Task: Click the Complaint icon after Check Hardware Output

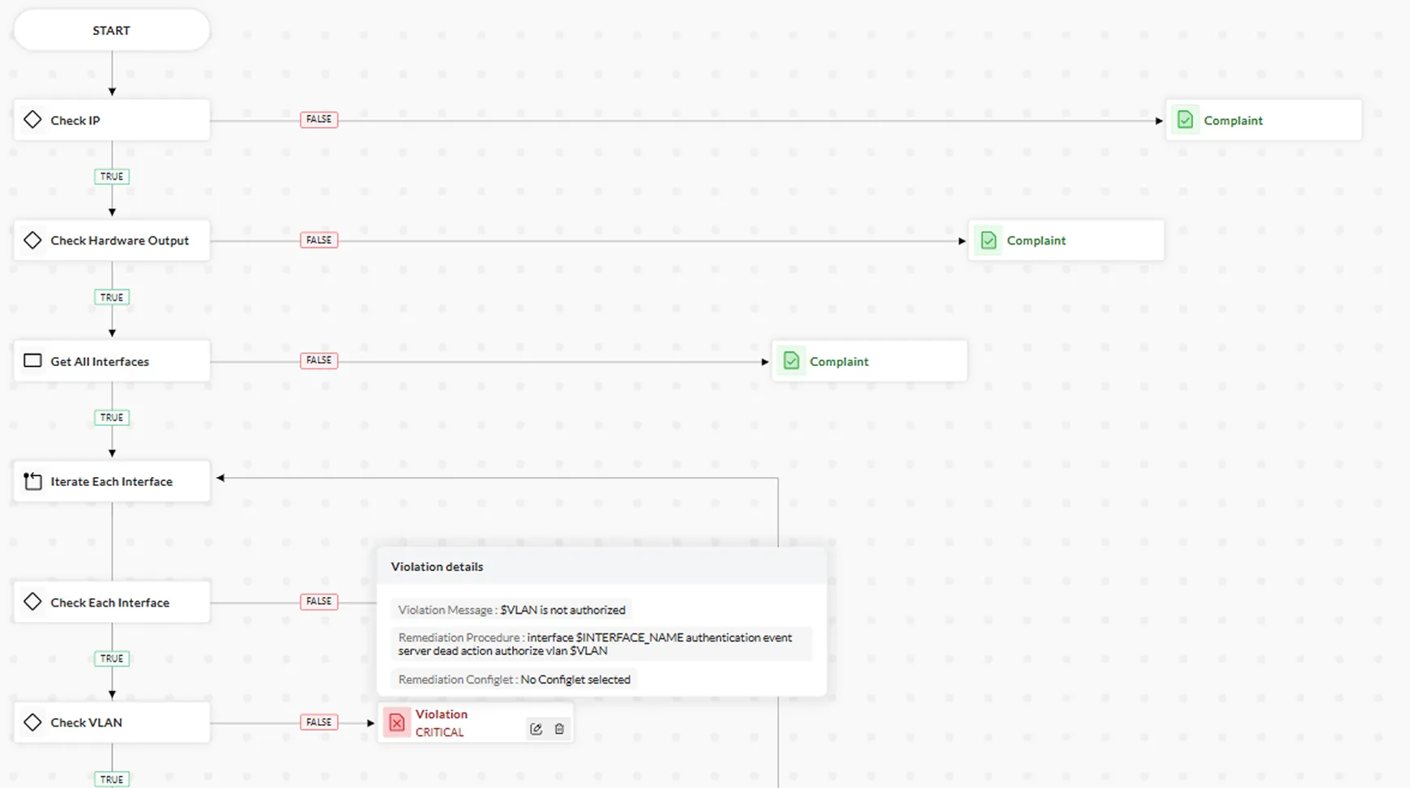Action: click(988, 240)
